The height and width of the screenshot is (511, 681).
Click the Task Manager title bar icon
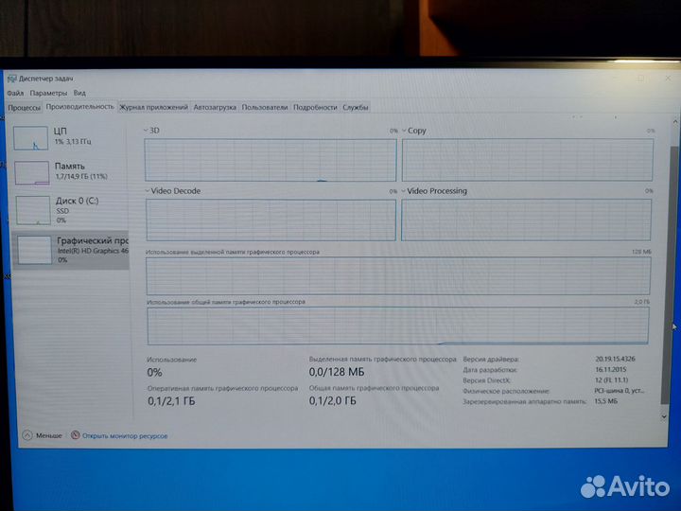[x=10, y=79]
